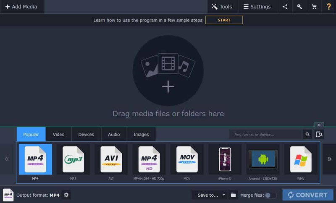Click the Add Media button
336x203 pixels.
pos(21,7)
